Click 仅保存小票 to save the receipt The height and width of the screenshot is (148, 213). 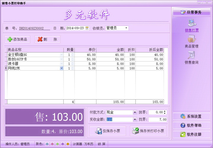107,131
